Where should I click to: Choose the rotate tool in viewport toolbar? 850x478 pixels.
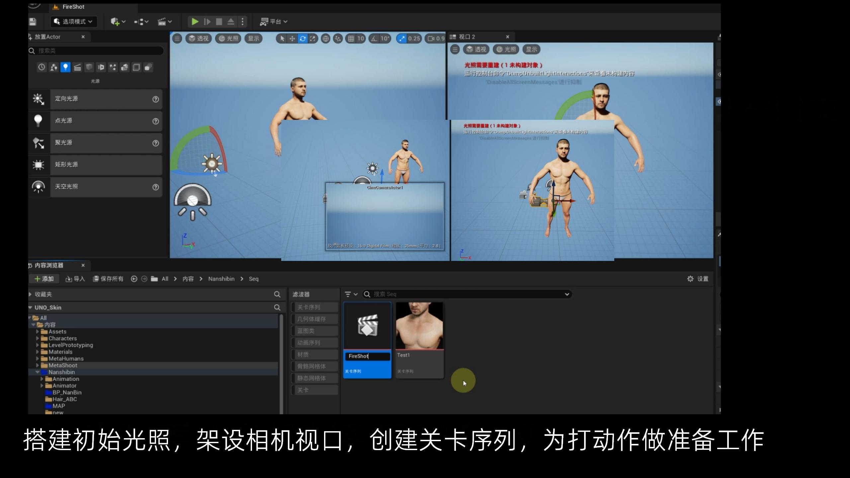[x=302, y=39]
